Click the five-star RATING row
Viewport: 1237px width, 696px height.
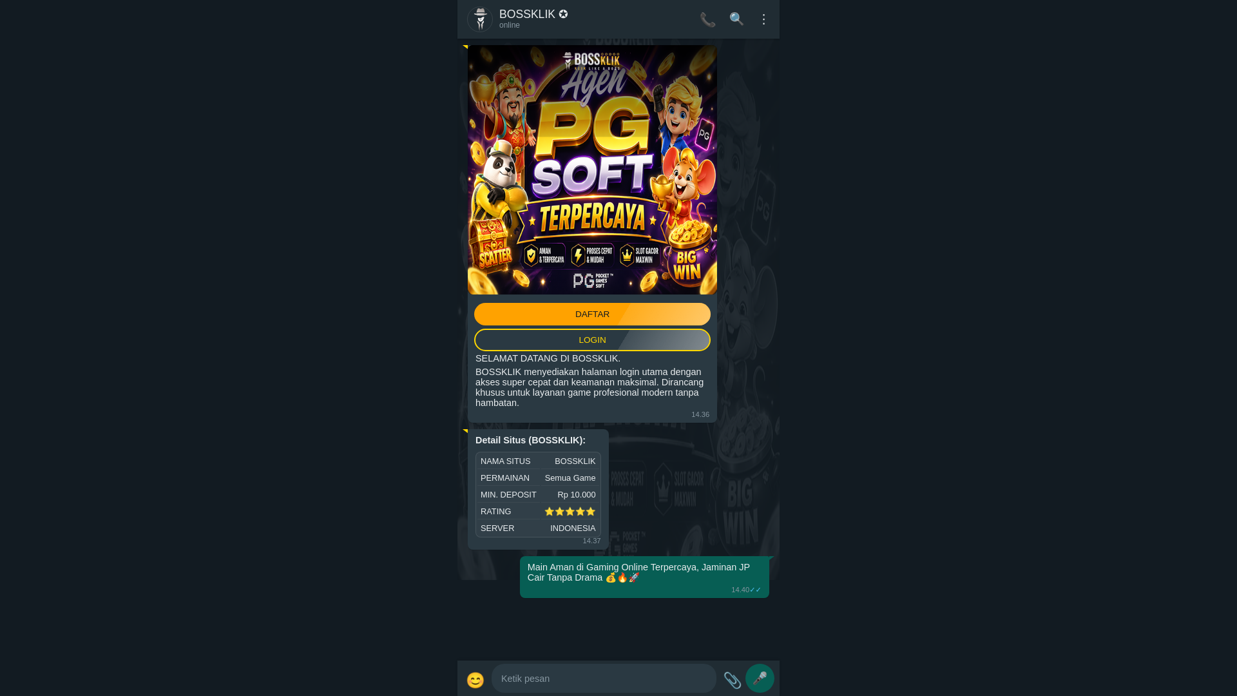(x=538, y=512)
